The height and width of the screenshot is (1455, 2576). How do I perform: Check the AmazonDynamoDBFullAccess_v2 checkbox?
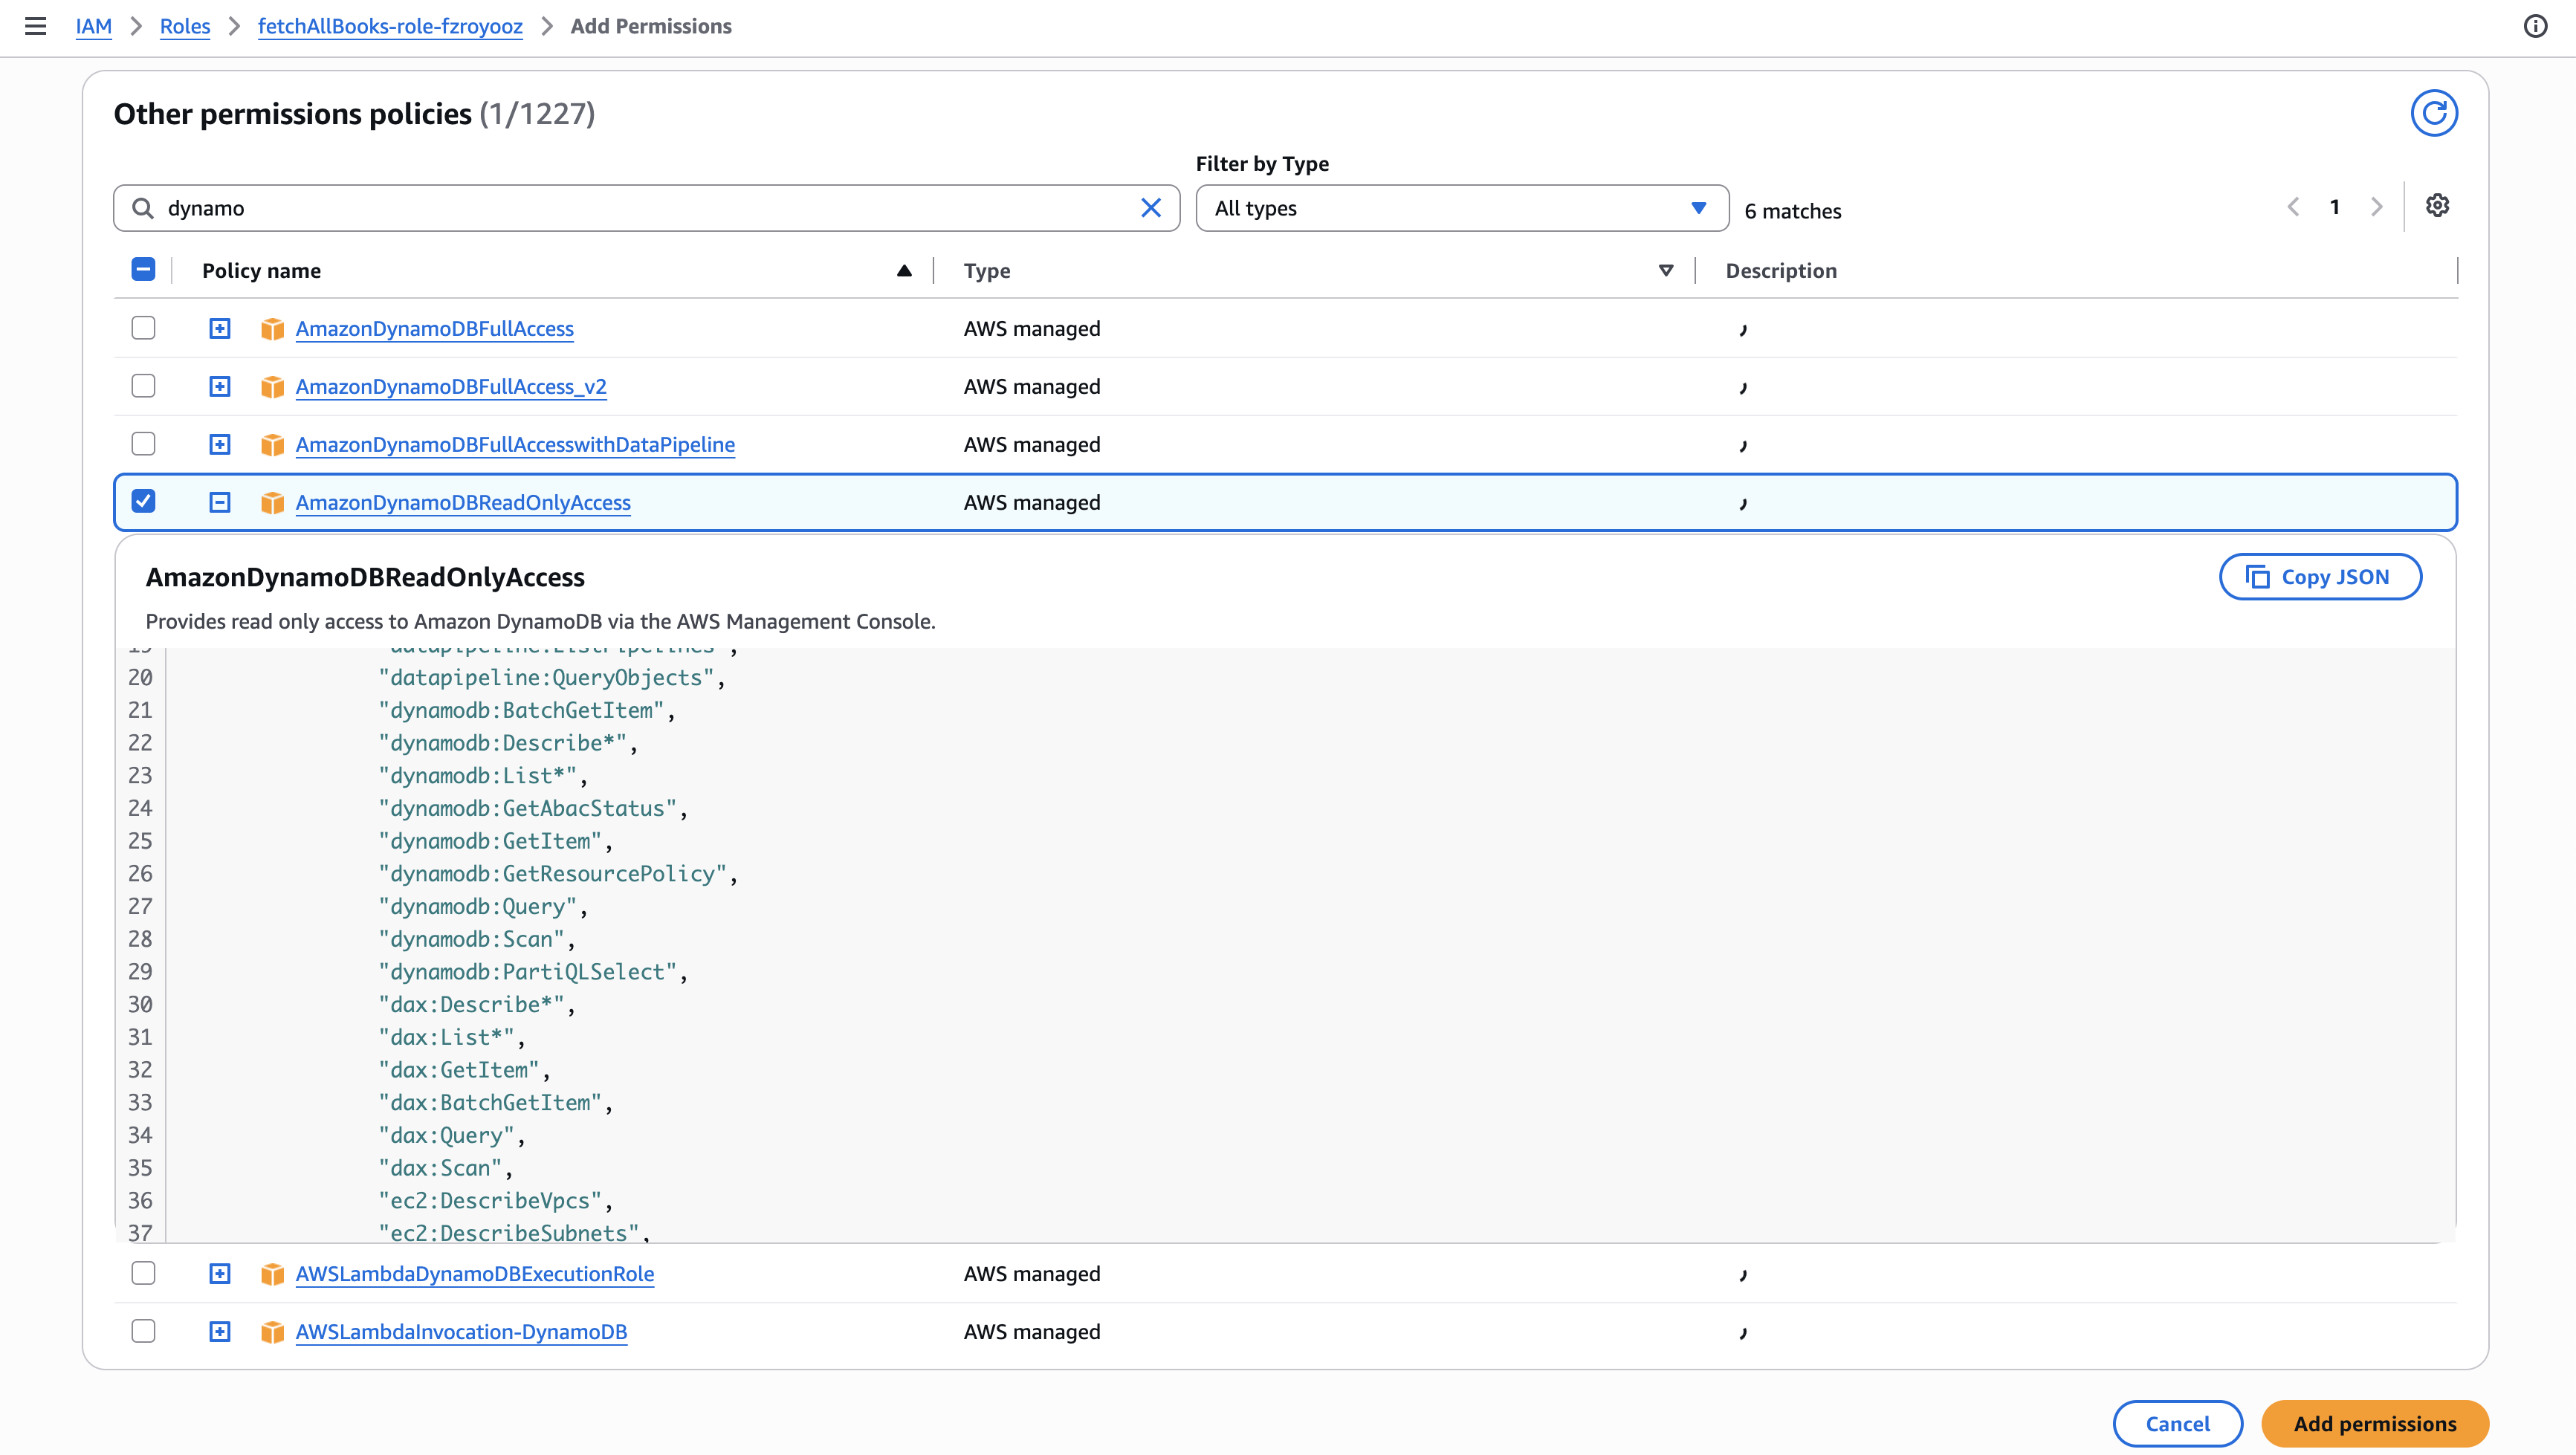coord(143,386)
